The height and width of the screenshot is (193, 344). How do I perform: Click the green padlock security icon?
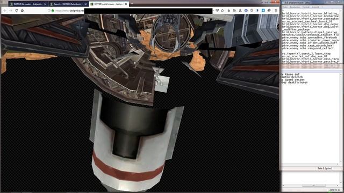pyautogui.click(x=53, y=10)
